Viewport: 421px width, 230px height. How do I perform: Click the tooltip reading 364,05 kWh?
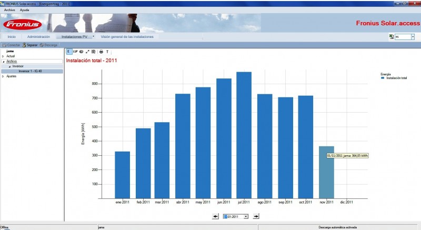pyautogui.click(x=347, y=156)
